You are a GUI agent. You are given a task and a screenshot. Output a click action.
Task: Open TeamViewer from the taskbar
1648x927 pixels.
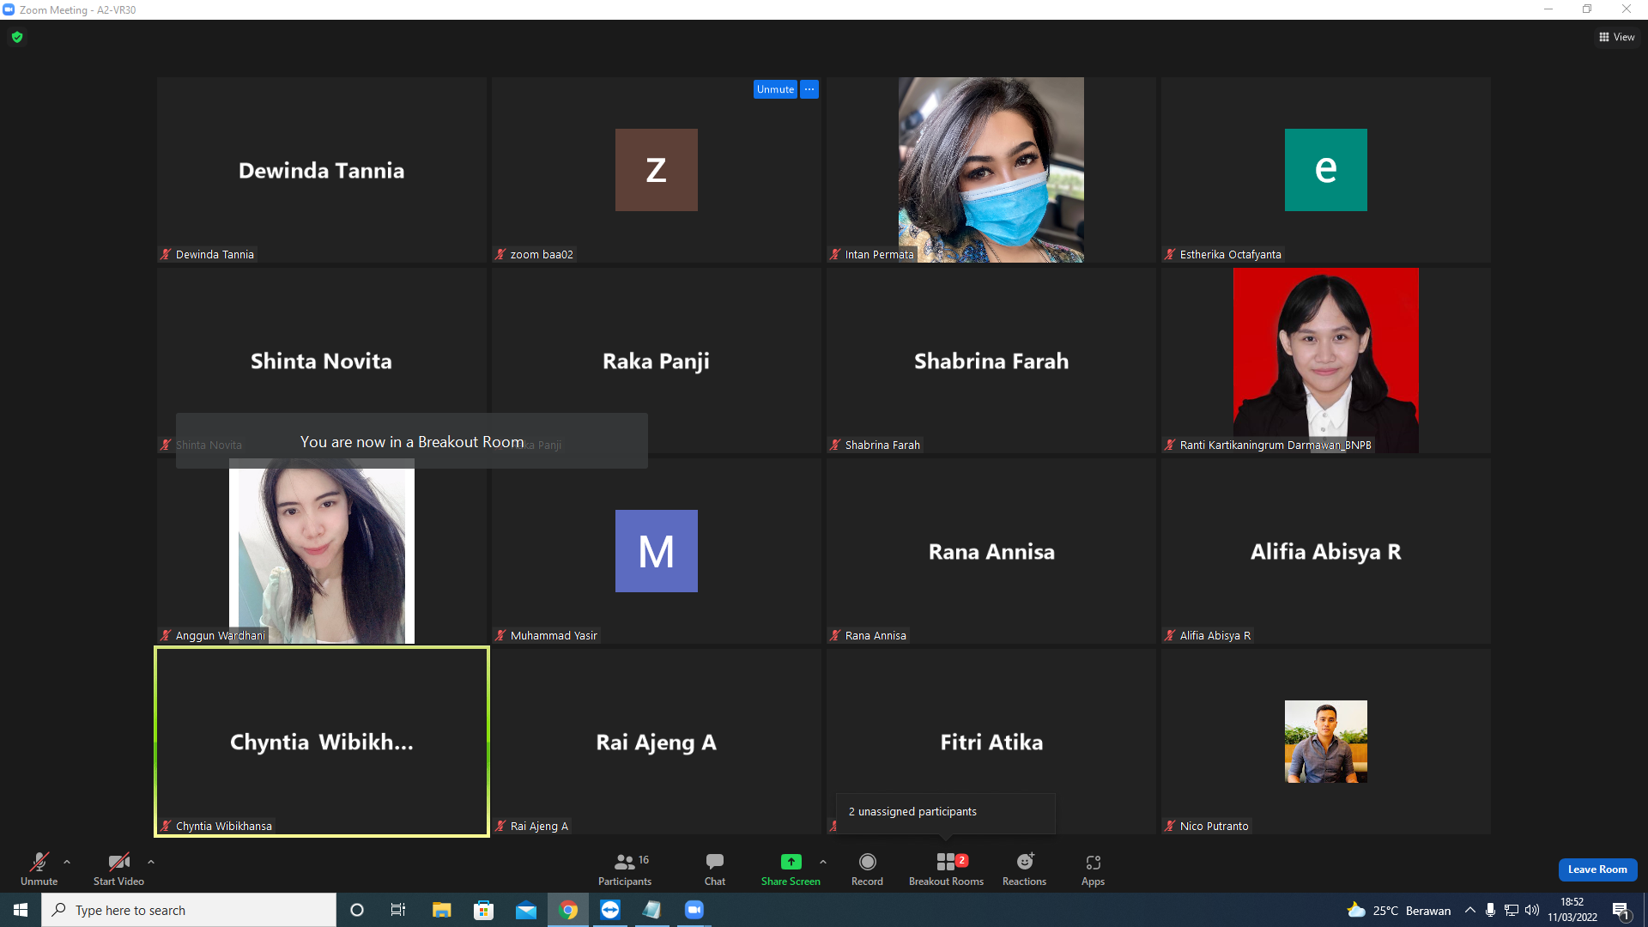click(x=610, y=910)
